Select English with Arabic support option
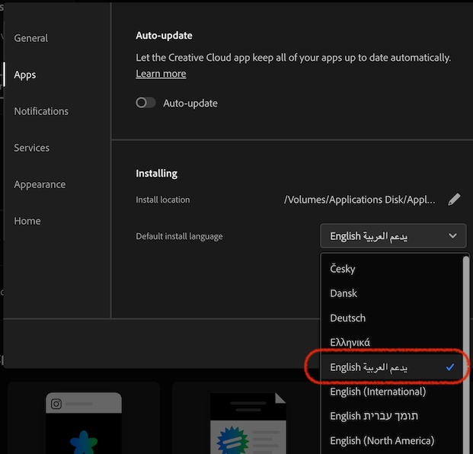The height and width of the screenshot is (454, 473). [x=392, y=367]
